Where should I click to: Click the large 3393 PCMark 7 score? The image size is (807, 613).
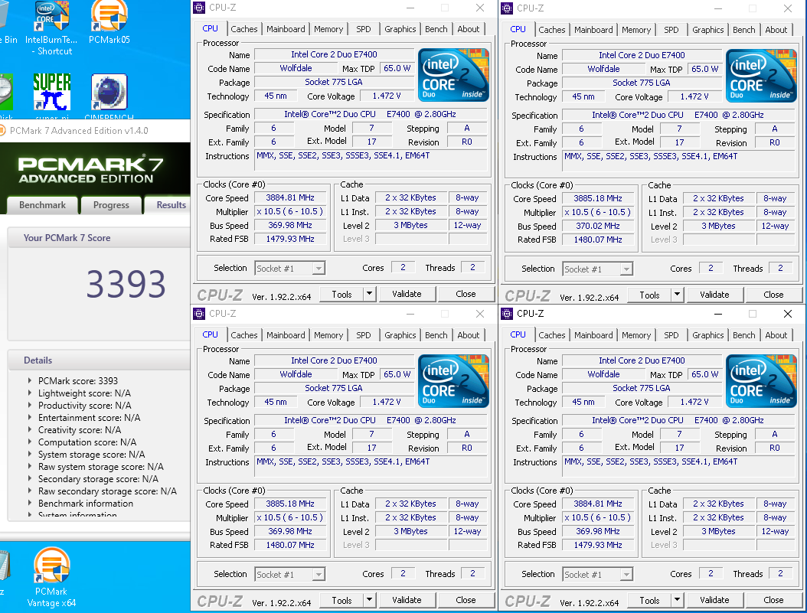126,284
